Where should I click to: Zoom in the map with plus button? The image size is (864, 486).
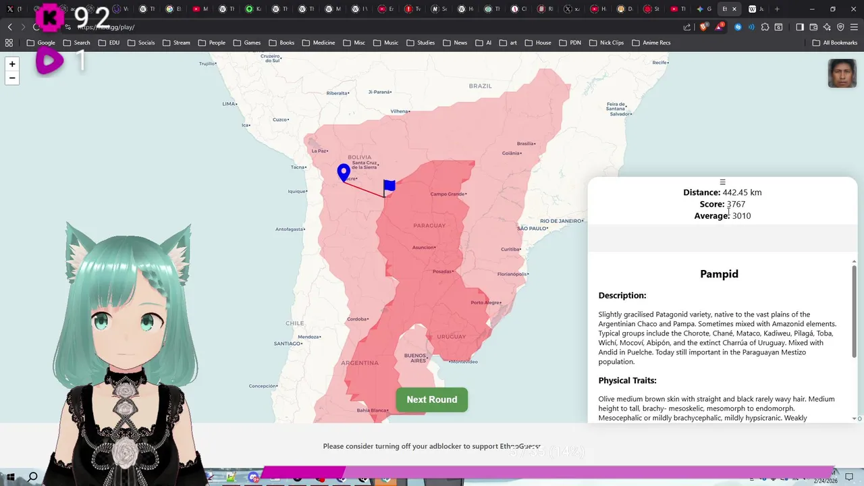click(12, 64)
